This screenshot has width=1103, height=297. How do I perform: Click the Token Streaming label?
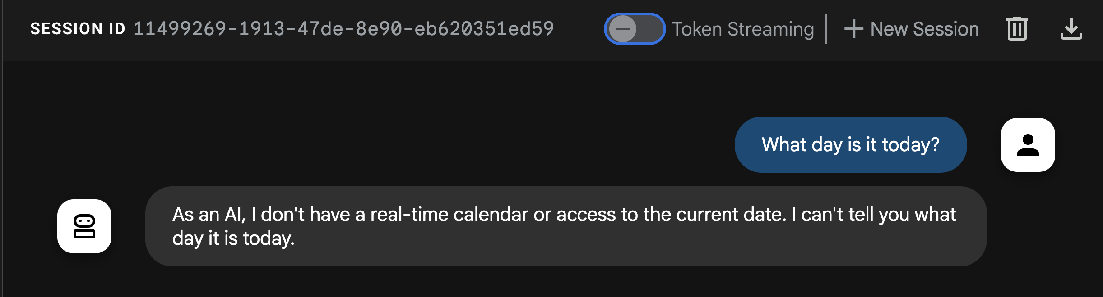coord(743,29)
